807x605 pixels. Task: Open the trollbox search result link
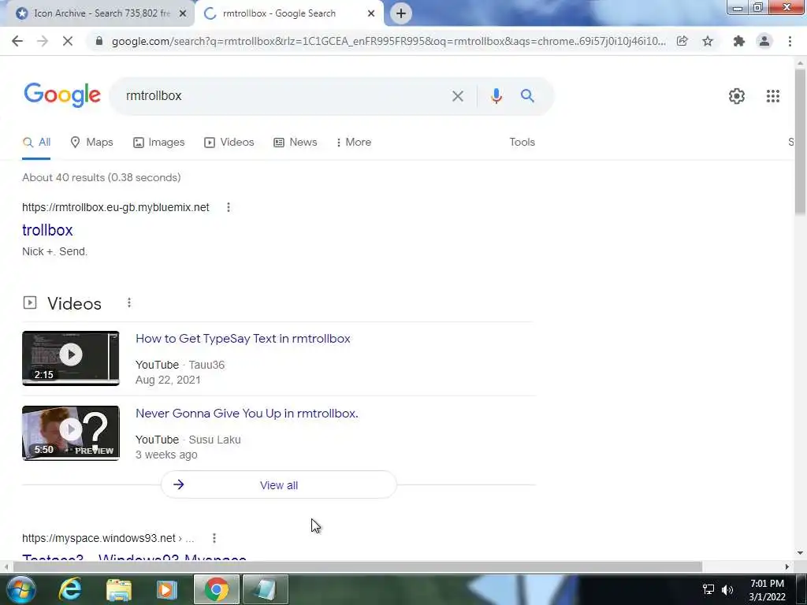(47, 230)
